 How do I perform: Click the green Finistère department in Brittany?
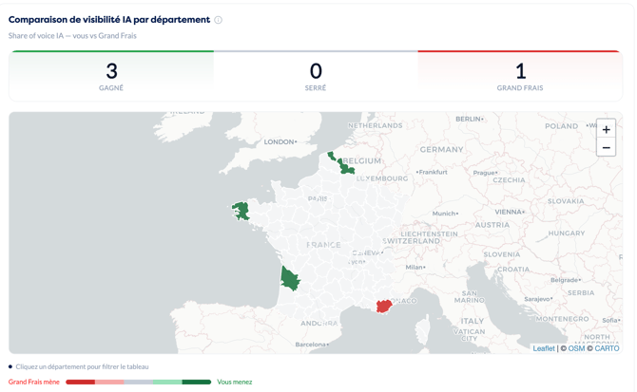coord(241,211)
